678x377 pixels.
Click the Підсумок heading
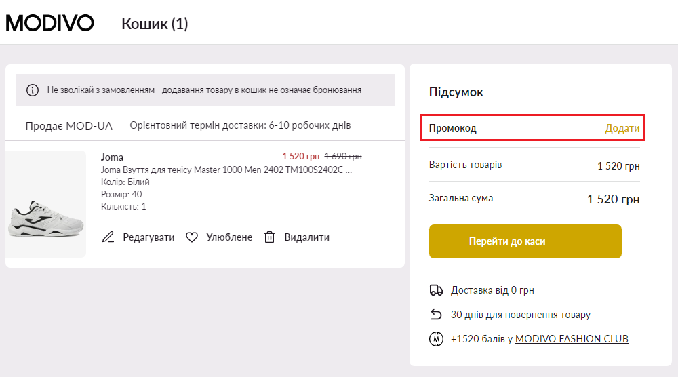tap(456, 92)
